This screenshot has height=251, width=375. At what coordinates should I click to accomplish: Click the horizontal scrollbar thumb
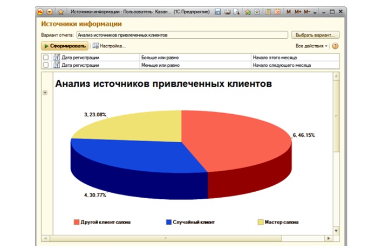(x=166, y=238)
